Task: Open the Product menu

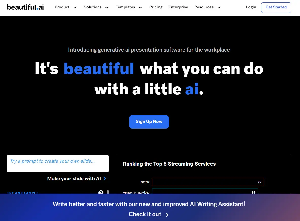Action: coord(62,7)
